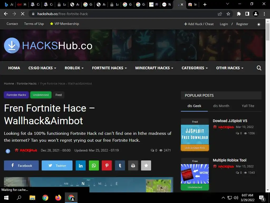Expand CATEGORIES menu
The image size is (270, 203).
(195, 68)
